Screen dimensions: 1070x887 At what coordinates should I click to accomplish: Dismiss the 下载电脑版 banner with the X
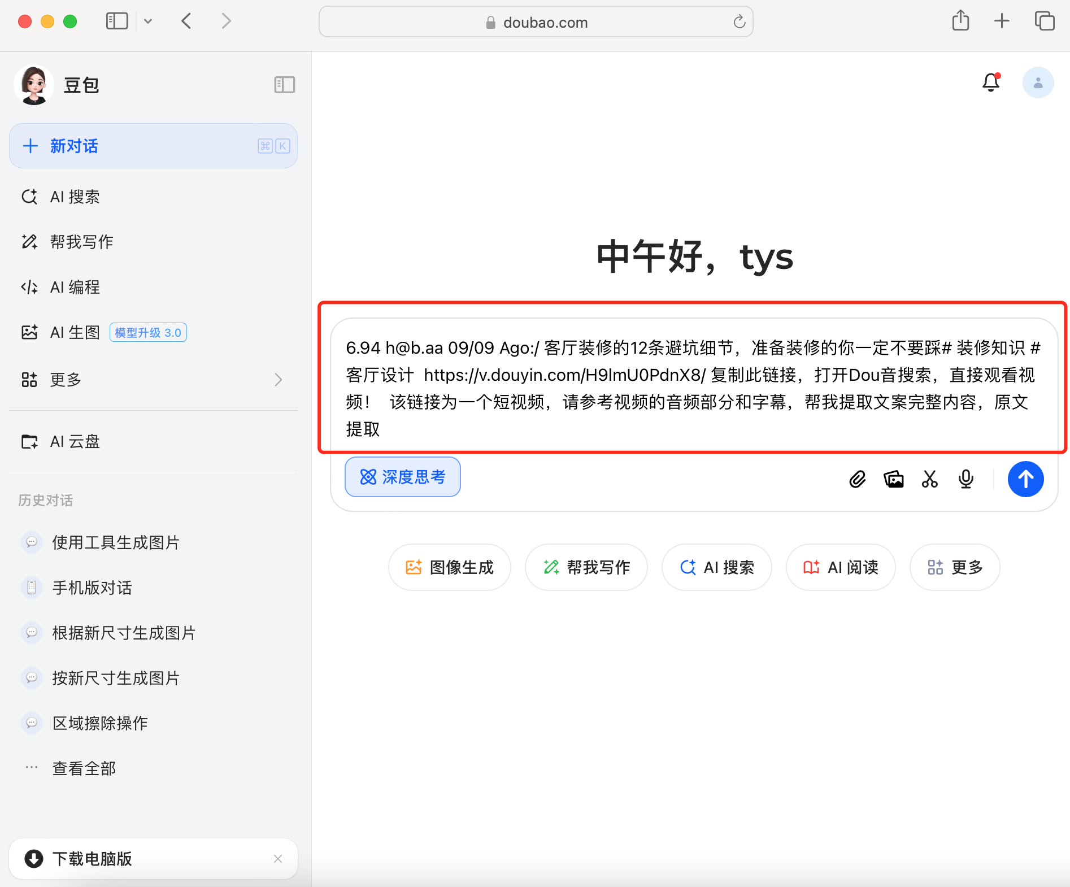pyautogui.click(x=278, y=859)
